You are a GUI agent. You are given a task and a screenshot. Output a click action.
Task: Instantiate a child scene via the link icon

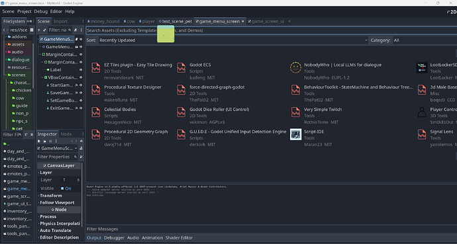pos(44,30)
